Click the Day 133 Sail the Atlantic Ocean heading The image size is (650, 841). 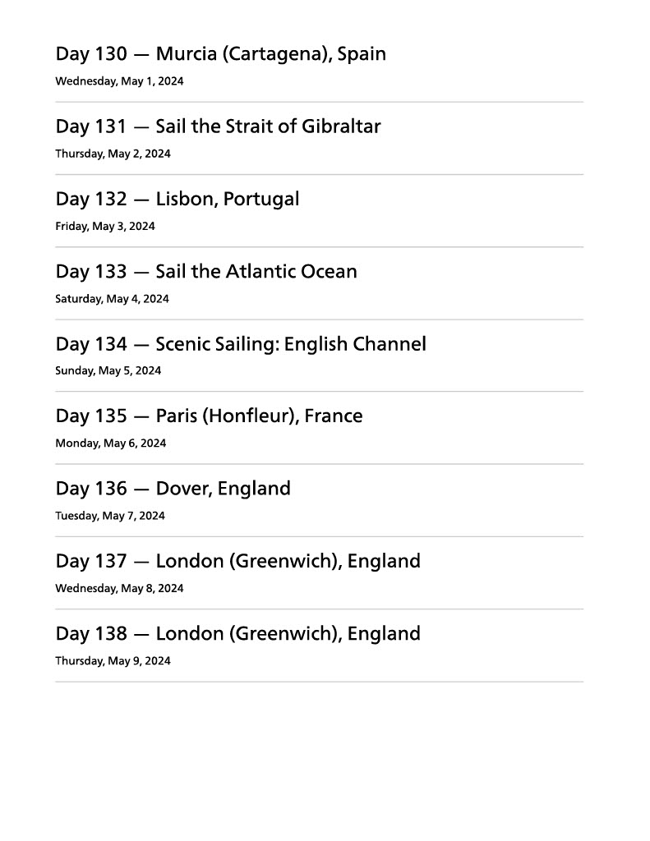coord(206,271)
